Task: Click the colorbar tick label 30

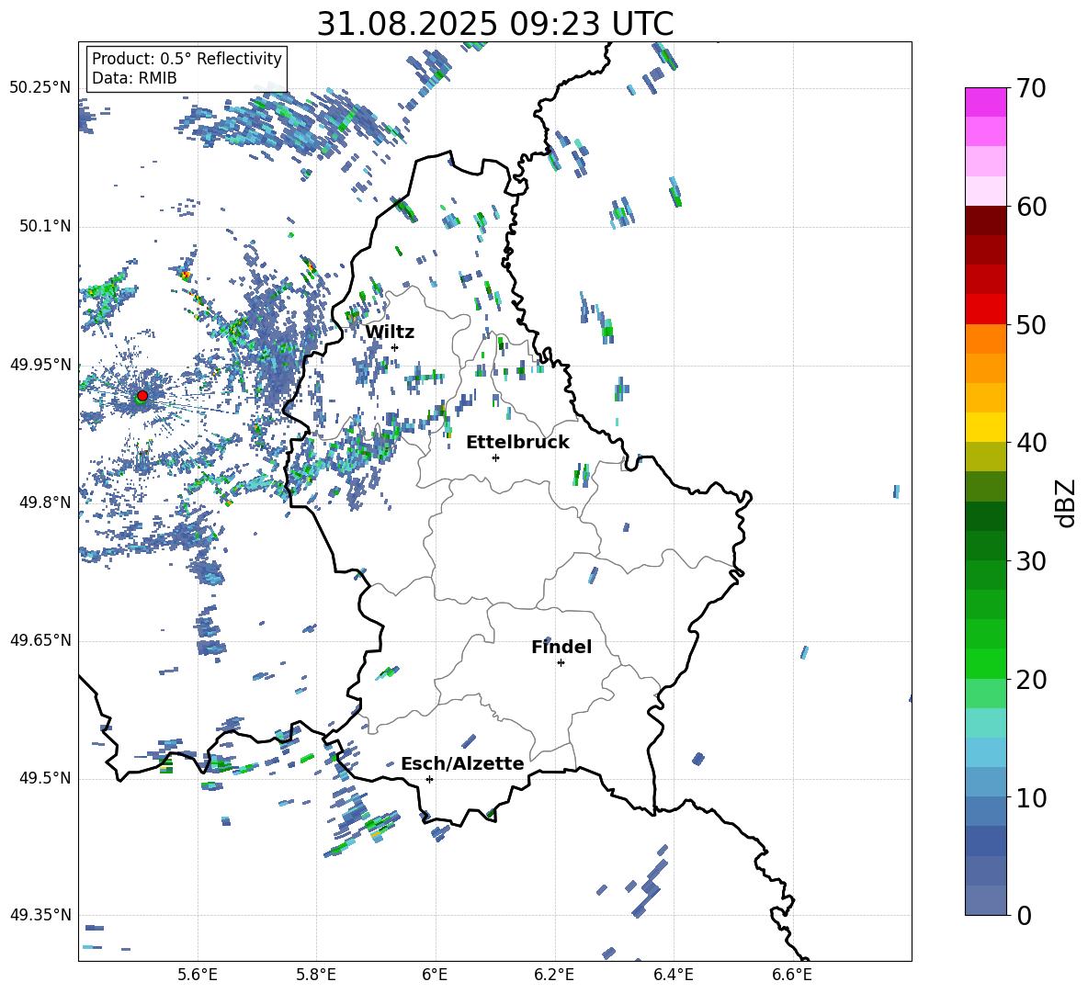Action: click(x=1031, y=561)
